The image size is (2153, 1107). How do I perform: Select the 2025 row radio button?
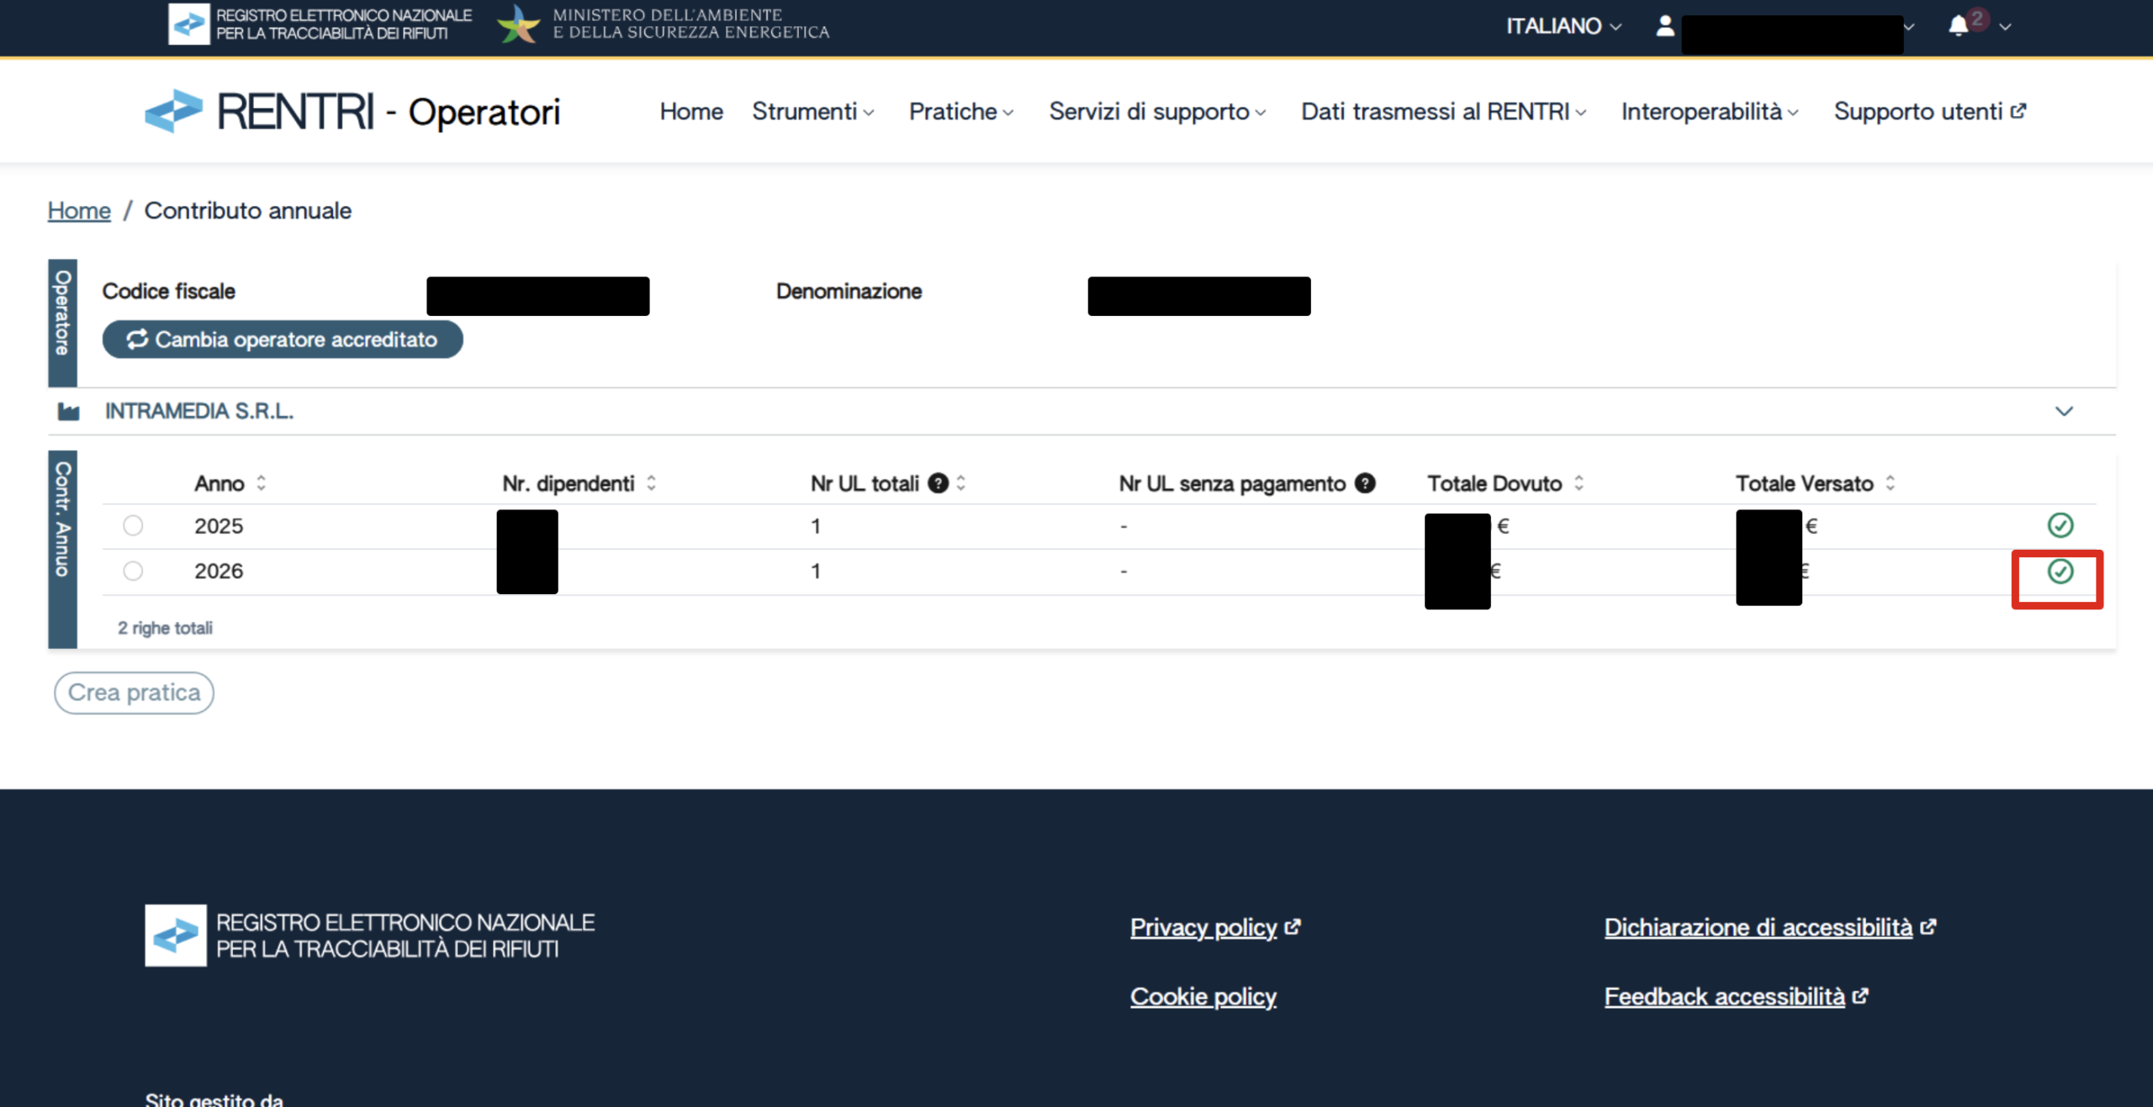click(x=133, y=525)
